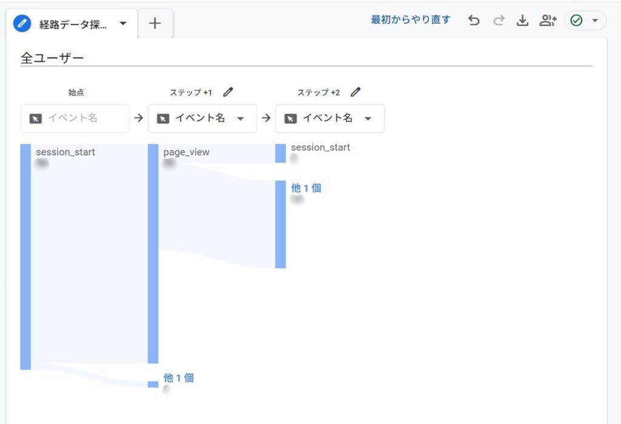621x424 pixels.
Task: Edit Step +2 with pencil icon
Action: pos(355,92)
